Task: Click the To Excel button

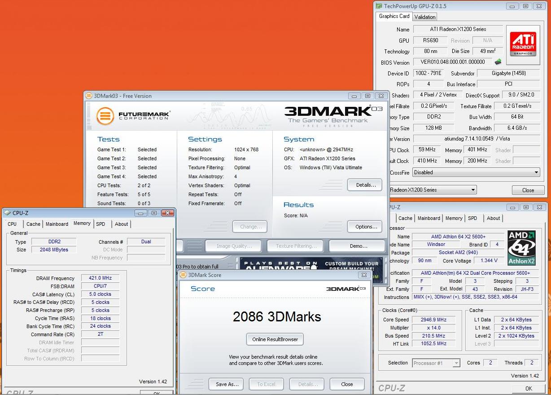Action: [266, 384]
